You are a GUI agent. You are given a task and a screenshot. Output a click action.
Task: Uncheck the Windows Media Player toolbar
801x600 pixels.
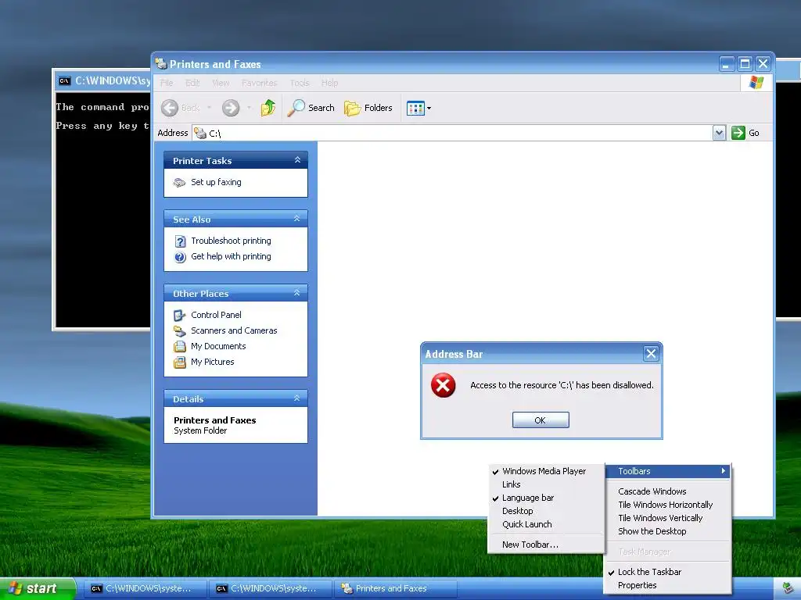(544, 471)
